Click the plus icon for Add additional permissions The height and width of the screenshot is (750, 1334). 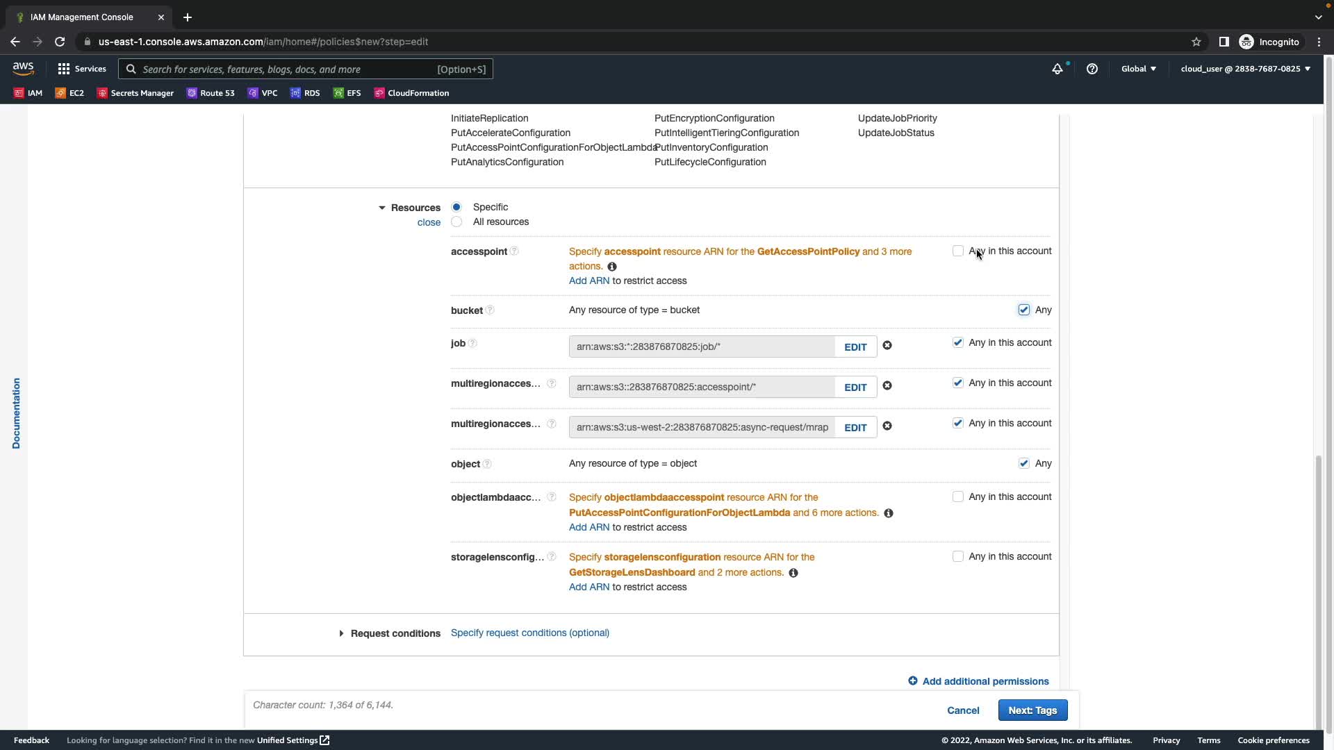click(912, 681)
